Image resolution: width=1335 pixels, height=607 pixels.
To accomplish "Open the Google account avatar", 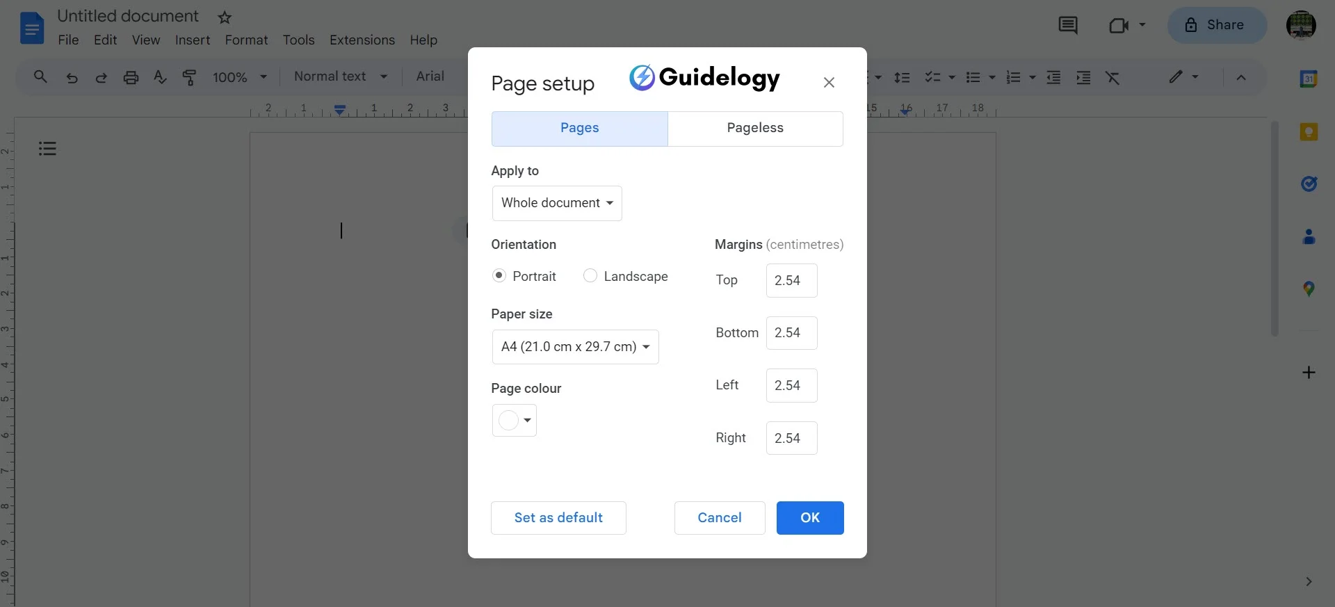I will [x=1301, y=26].
